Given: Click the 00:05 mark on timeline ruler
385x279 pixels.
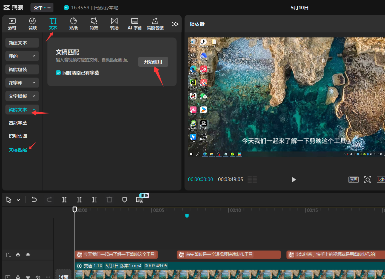Looking at the screenshot, I should pyautogui.click(x=158, y=210).
